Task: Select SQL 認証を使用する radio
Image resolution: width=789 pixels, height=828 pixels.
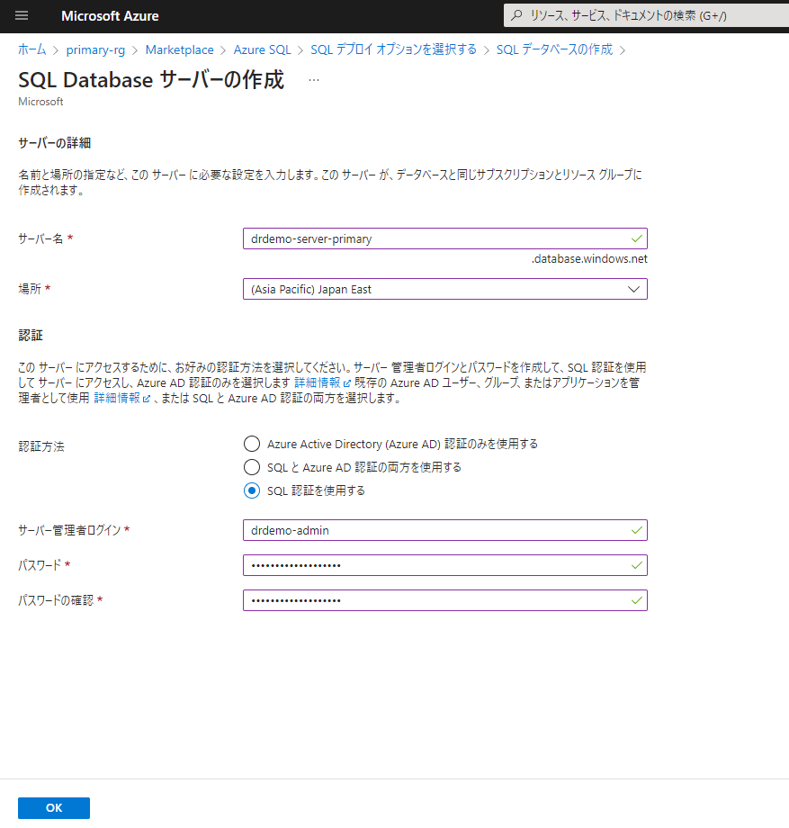Action: (x=252, y=490)
